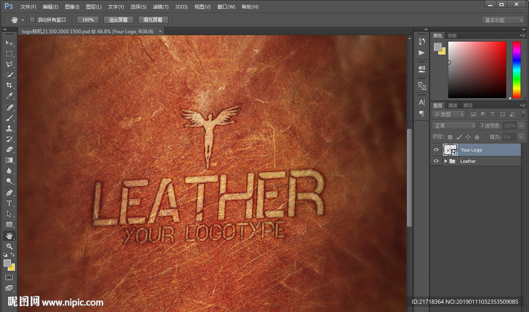Click the 适合屏幕 fit screen button
The image size is (529, 312).
pos(118,20)
